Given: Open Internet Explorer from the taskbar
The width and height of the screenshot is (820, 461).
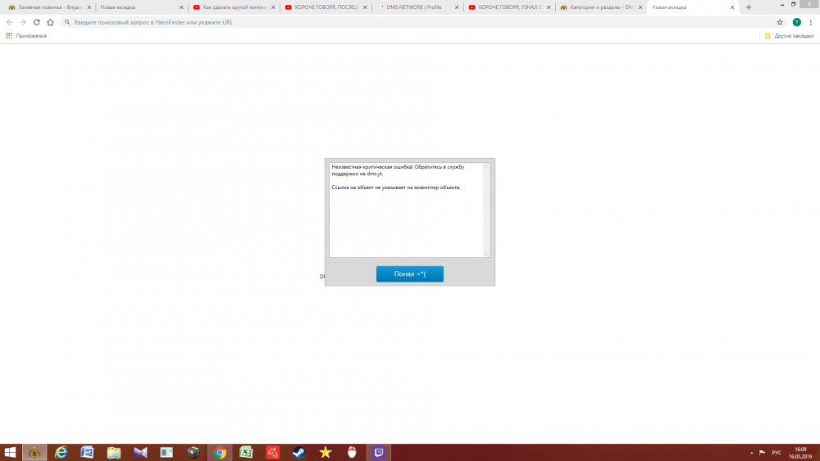Looking at the screenshot, I should coord(61,452).
